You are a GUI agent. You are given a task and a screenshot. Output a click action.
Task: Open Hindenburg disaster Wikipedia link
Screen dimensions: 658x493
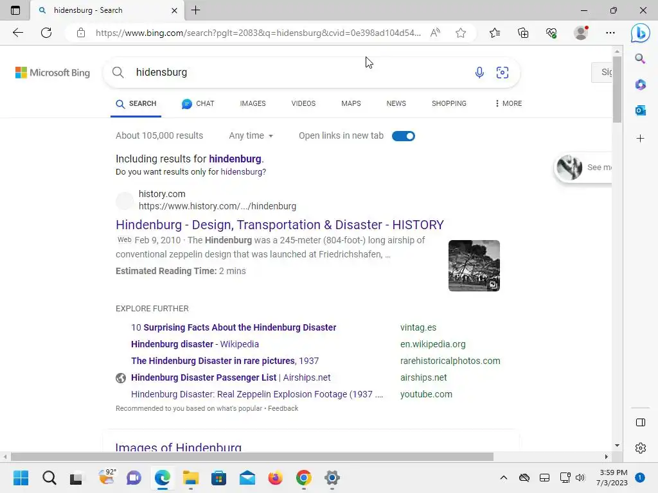click(x=195, y=344)
